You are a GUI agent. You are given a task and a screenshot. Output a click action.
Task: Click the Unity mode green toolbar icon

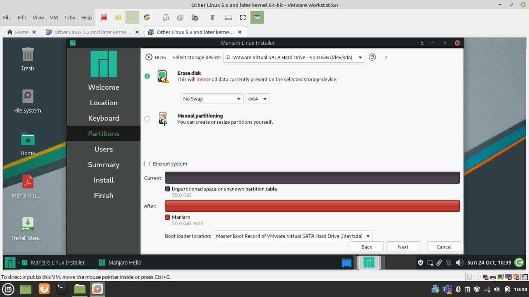tap(257, 17)
